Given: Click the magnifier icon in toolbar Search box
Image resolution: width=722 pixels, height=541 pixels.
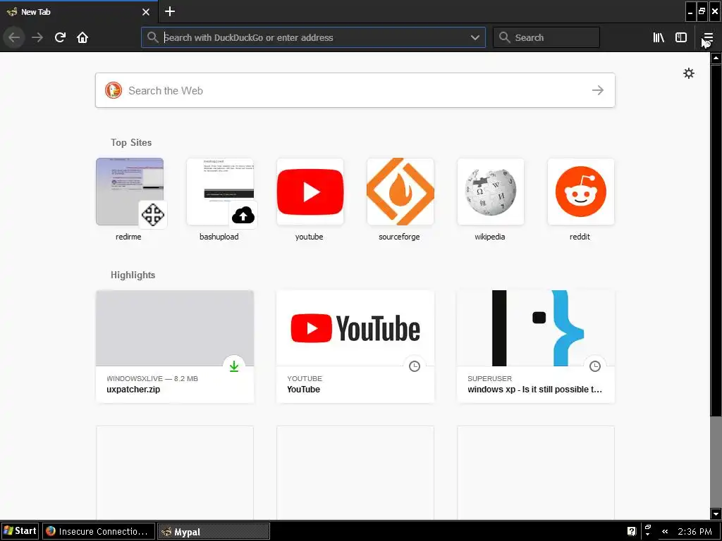Looking at the screenshot, I should click(x=505, y=37).
